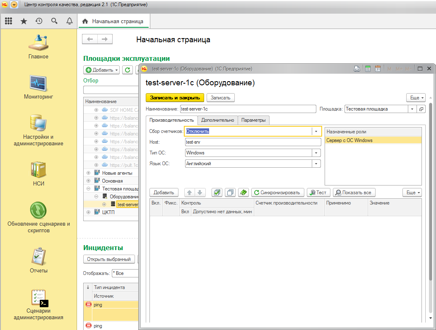Check all counters with green checkmark icon
The image size is (436, 330).
click(217, 193)
